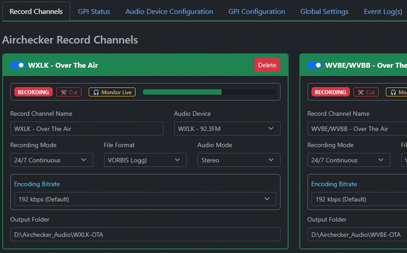
Task: Toggle the WVBE/WVBB channel enable switch
Action: coord(314,65)
